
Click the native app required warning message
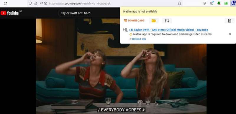coord(172,34)
